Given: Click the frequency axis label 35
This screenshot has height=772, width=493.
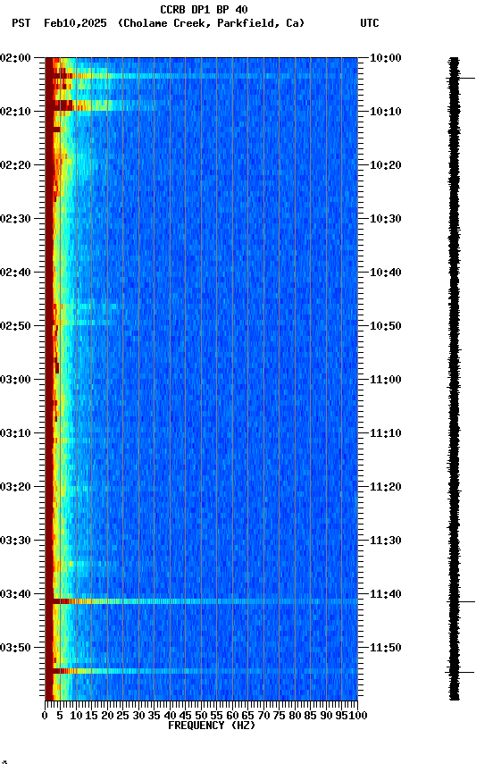Looking at the screenshot, I should 154,716.
